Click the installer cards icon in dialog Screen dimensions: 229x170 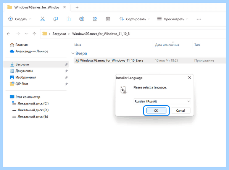(124, 90)
